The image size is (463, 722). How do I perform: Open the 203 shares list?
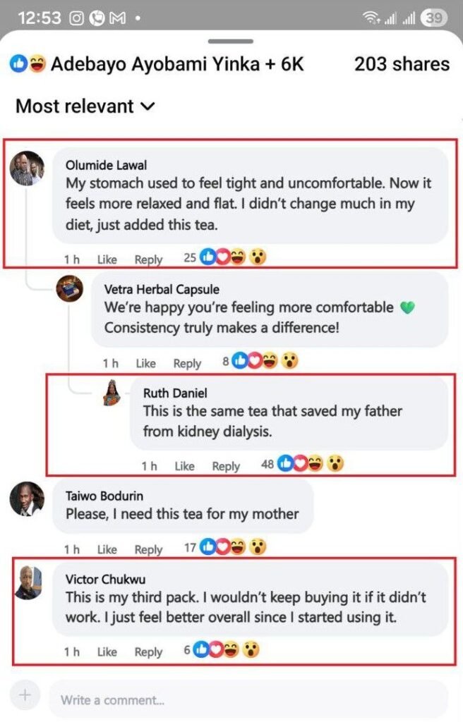point(402,64)
